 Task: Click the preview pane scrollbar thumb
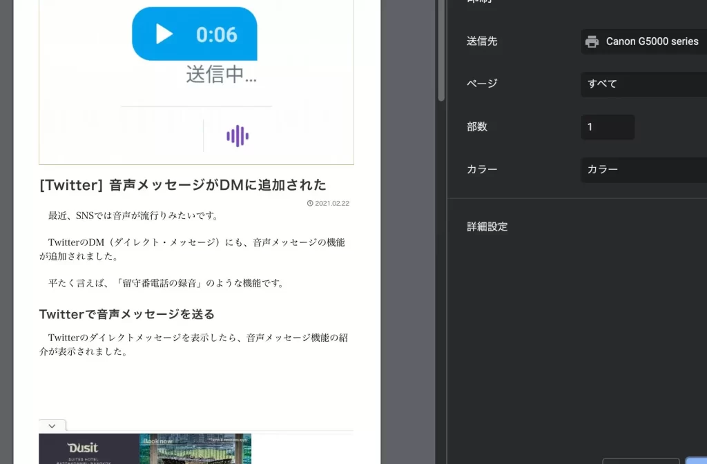coord(441,50)
